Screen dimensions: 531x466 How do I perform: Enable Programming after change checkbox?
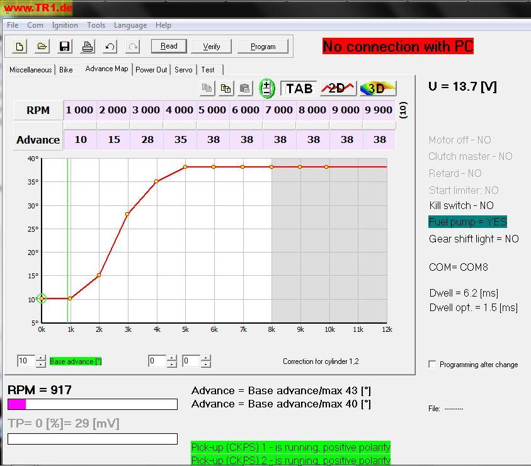tap(432, 364)
